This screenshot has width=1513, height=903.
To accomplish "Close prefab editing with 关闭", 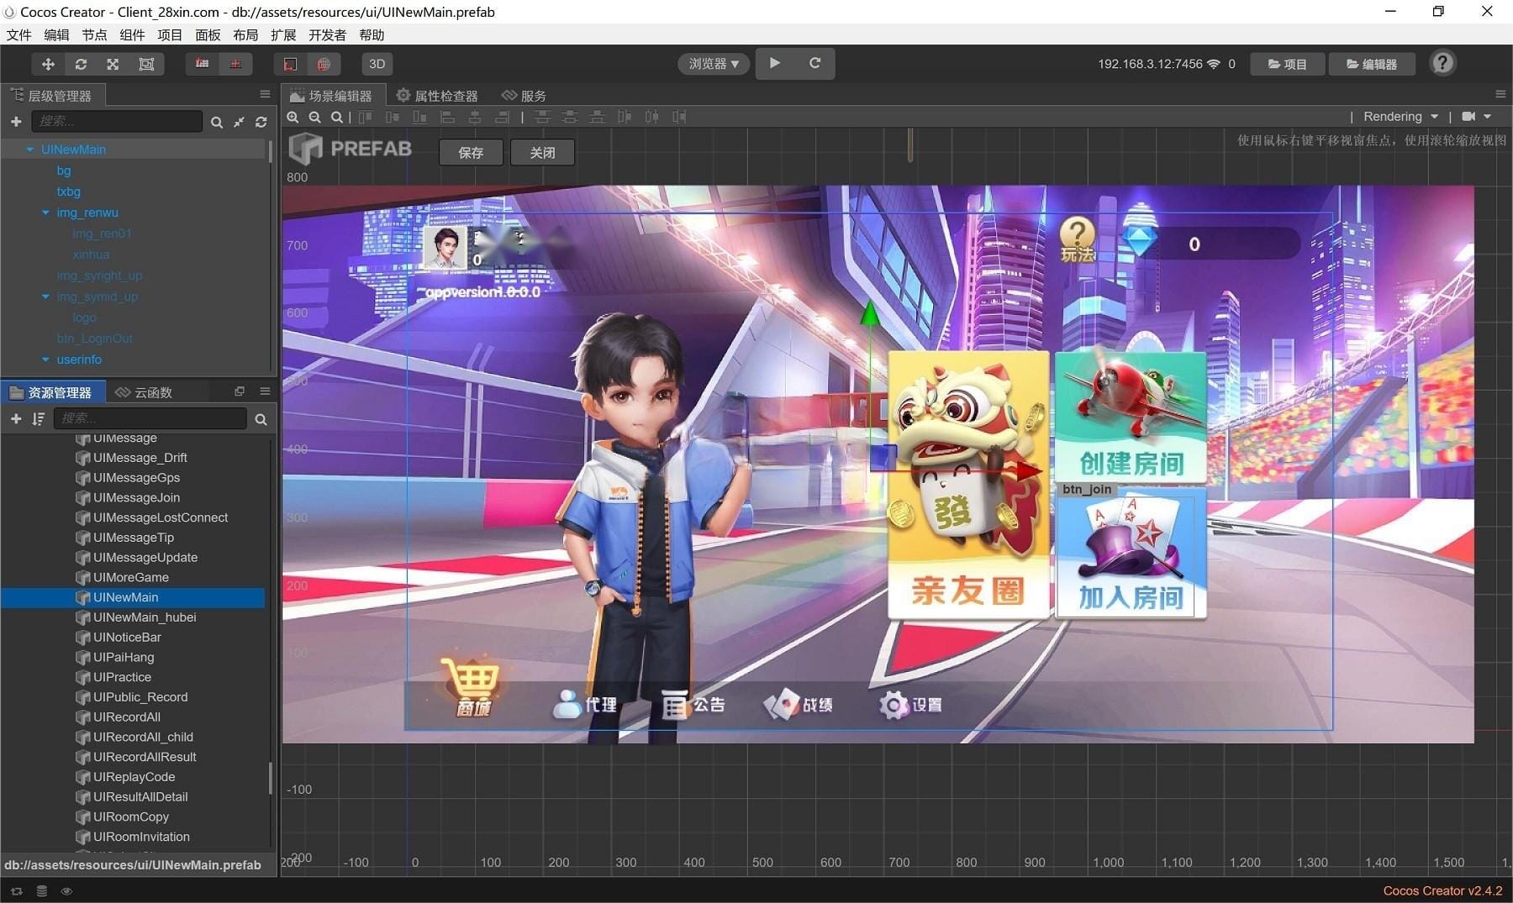I will 542,152.
